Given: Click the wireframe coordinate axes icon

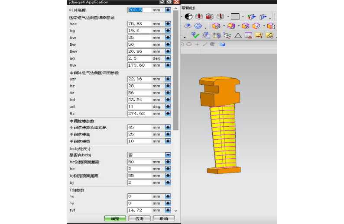Looking at the screenshot, I should tap(227, 35).
